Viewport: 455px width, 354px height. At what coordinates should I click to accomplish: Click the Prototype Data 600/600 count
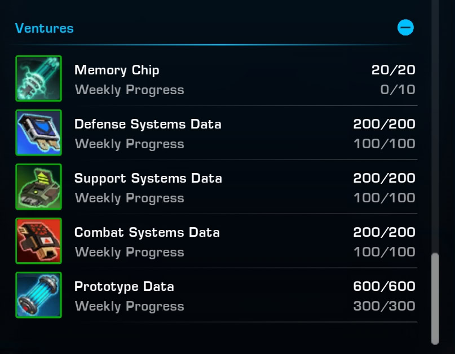coord(384,286)
